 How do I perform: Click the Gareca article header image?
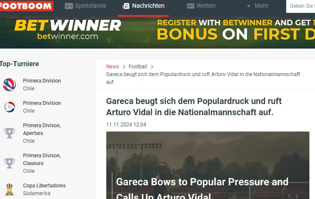pyautogui.click(x=208, y=165)
